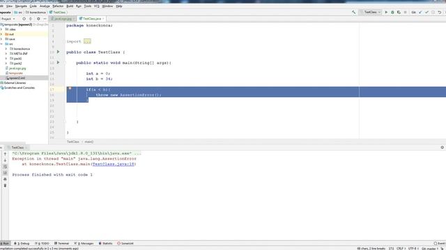This screenshot has height=250, width=446.
Task: Toggle soft-wrap in Run console toolbar
Action: pyautogui.click(x=5, y=167)
